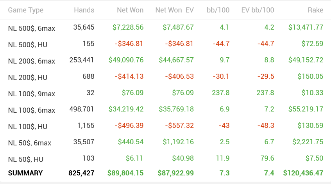
Task: Select the NL 500$, 6max game type
Action: pos(31,28)
